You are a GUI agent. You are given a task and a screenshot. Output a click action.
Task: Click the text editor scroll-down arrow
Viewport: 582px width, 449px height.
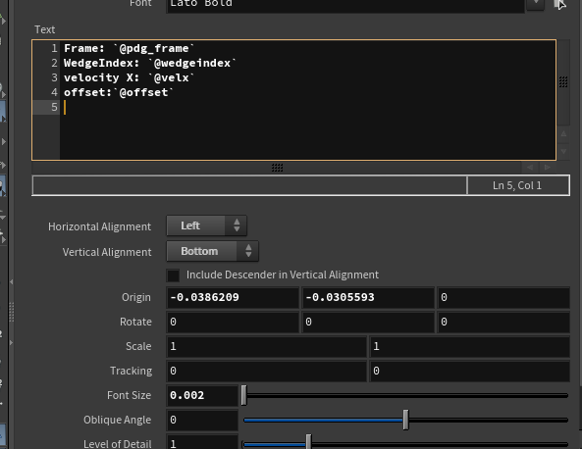coord(563,151)
